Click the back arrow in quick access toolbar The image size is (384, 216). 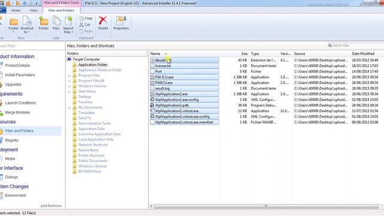coord(25,3)
